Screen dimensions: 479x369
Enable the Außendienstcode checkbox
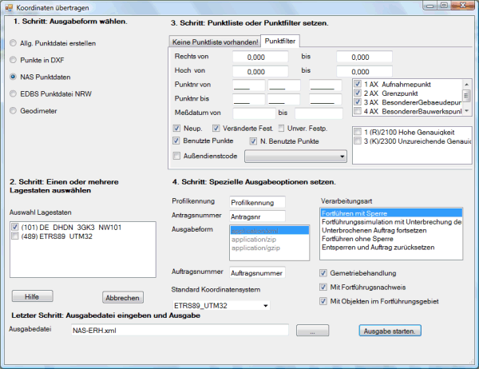[x=176, y=156]
